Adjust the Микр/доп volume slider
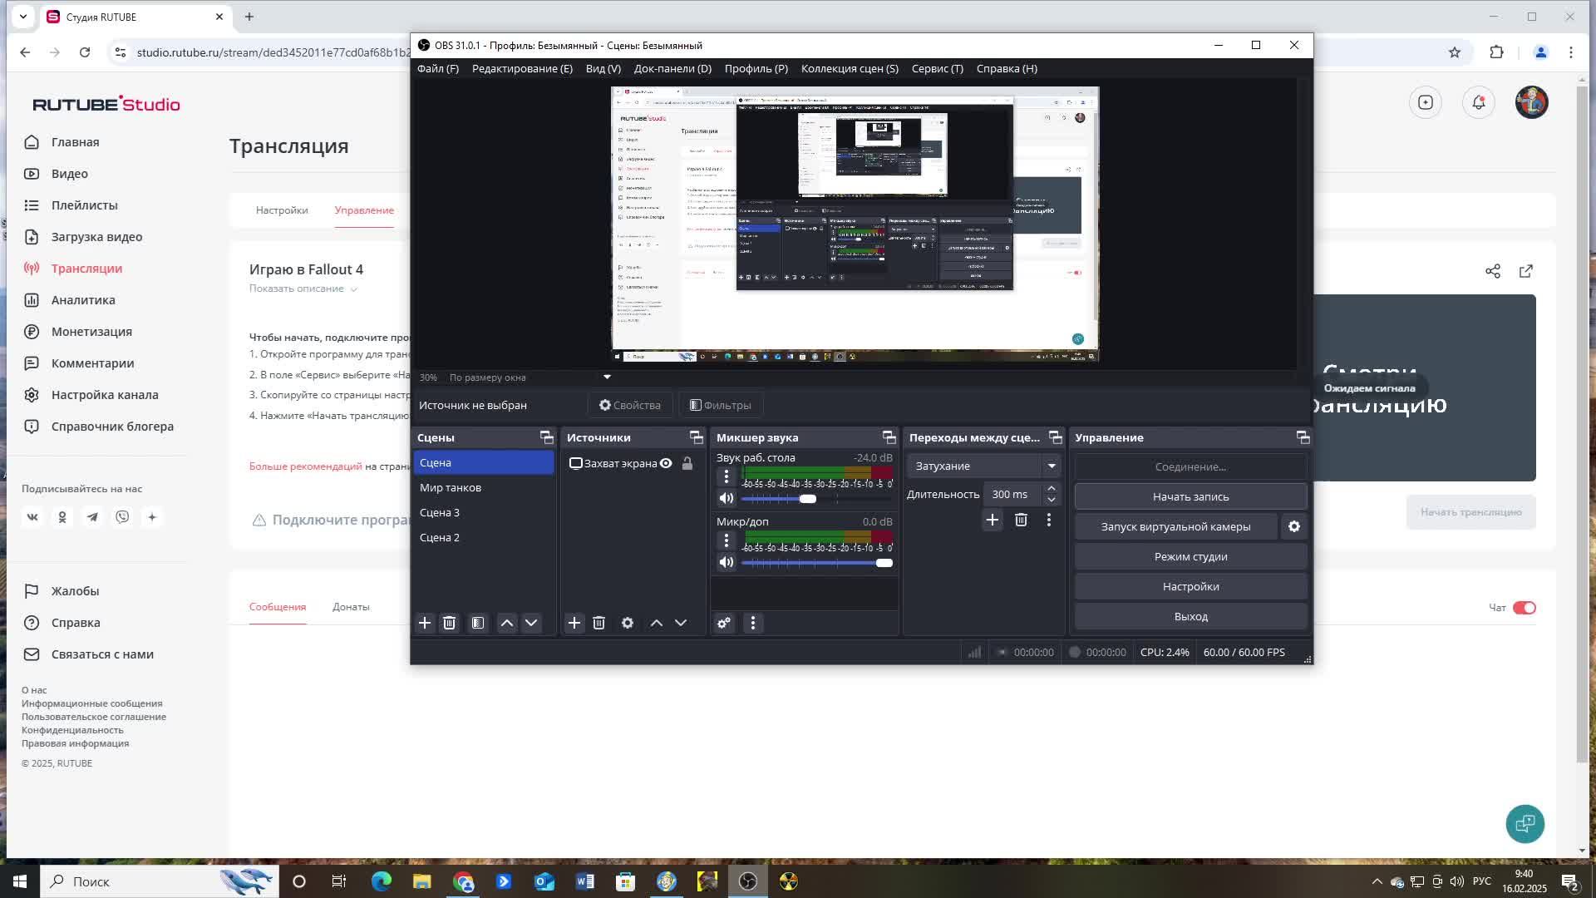This screenshot has width=1596, height=898. tap(884, 563)
